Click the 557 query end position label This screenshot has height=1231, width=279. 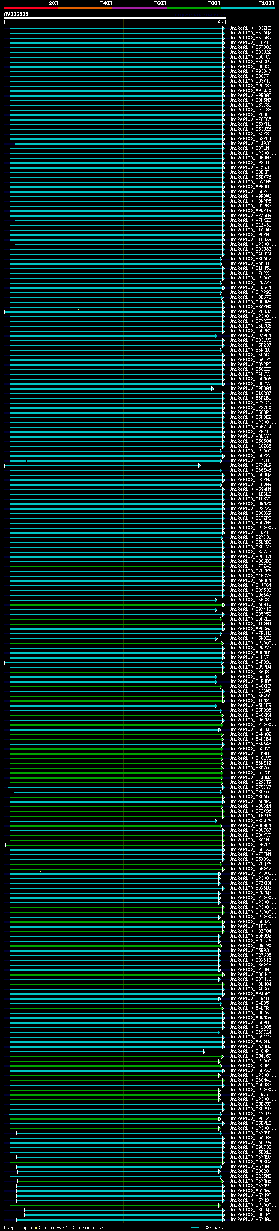[x=220, y=21]
